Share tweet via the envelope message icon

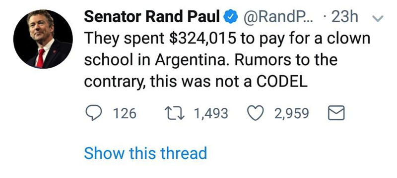[x=336, y=113]
